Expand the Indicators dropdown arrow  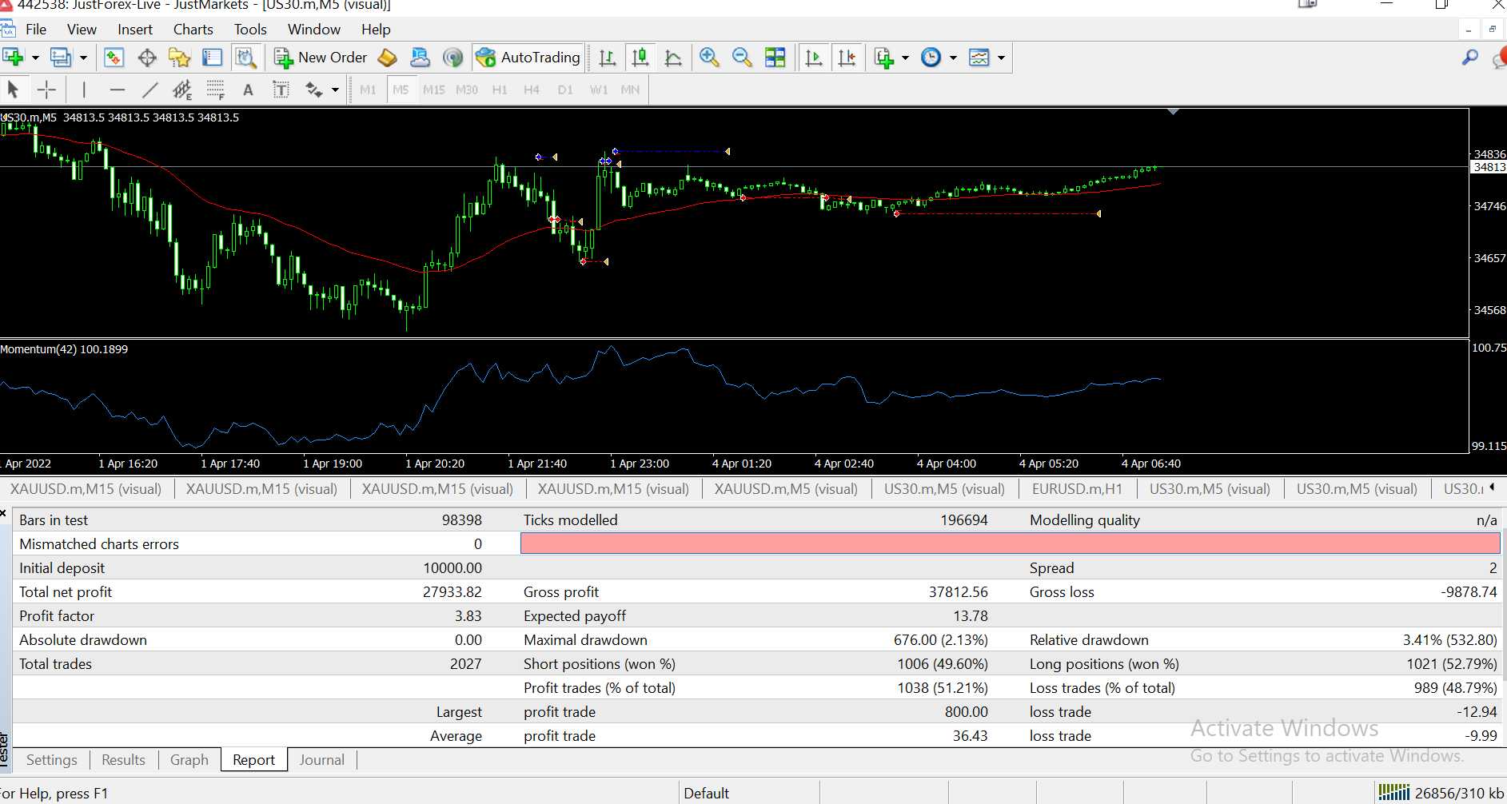905,58
